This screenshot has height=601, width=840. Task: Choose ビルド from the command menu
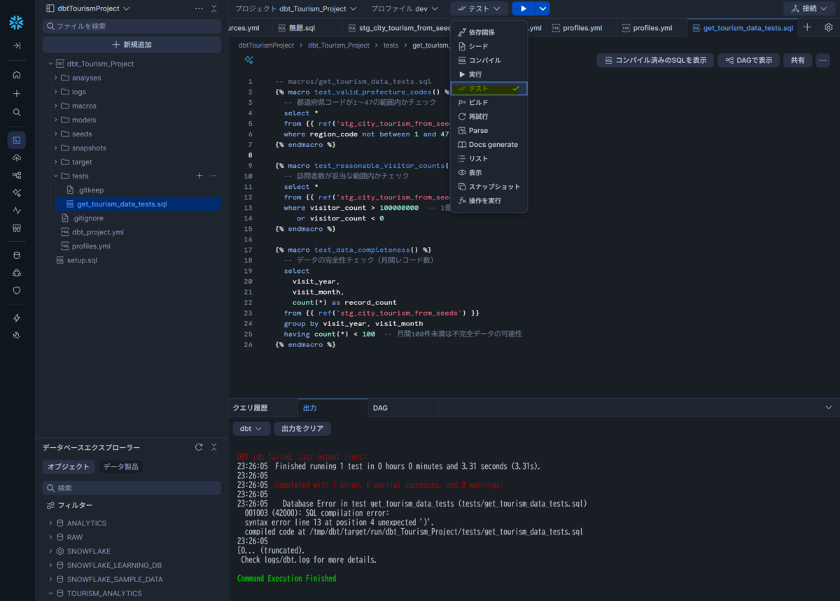tap(489, 102)
